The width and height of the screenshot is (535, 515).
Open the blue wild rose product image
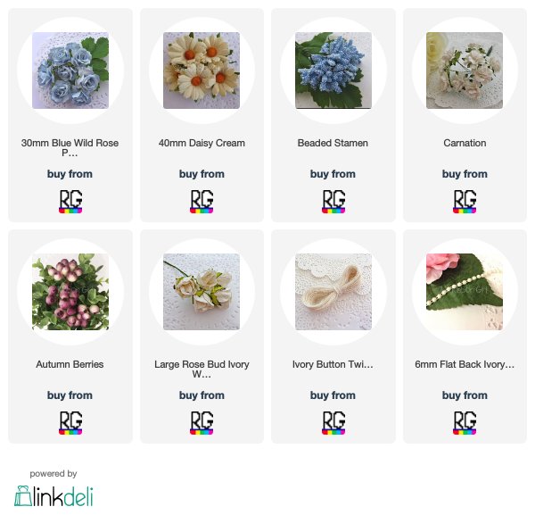pyautogui.click(x=70, y=71)
